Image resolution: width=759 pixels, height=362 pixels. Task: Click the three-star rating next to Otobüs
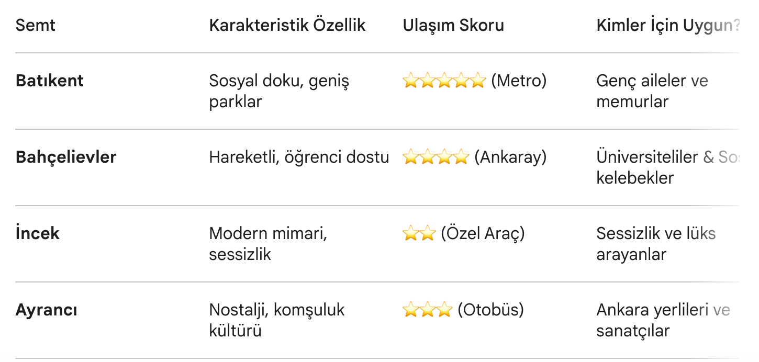427,310
